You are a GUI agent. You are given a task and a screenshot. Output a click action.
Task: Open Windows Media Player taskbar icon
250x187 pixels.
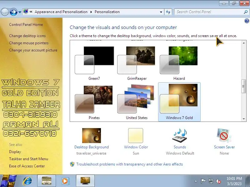click(65, 181)
